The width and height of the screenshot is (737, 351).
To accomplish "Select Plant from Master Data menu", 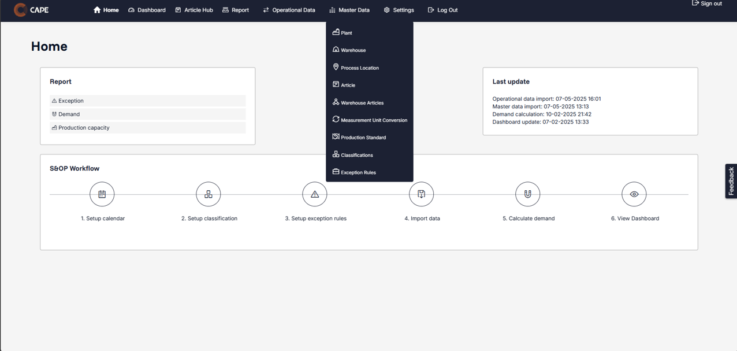I will pos(347,33).
